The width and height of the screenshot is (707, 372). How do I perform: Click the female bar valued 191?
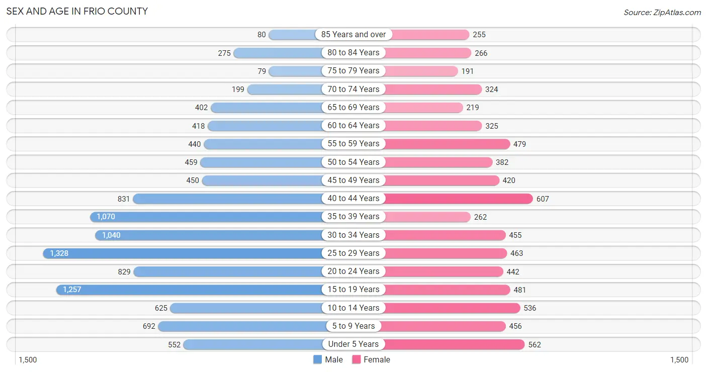406,71
